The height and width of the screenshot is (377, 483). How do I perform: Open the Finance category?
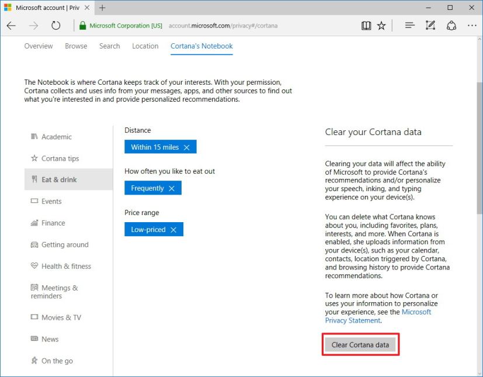pos(68,223)
